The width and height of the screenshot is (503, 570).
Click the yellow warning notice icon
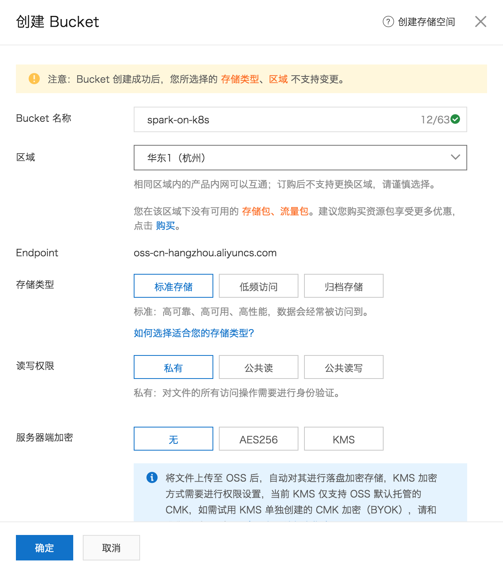coord(34,79)
